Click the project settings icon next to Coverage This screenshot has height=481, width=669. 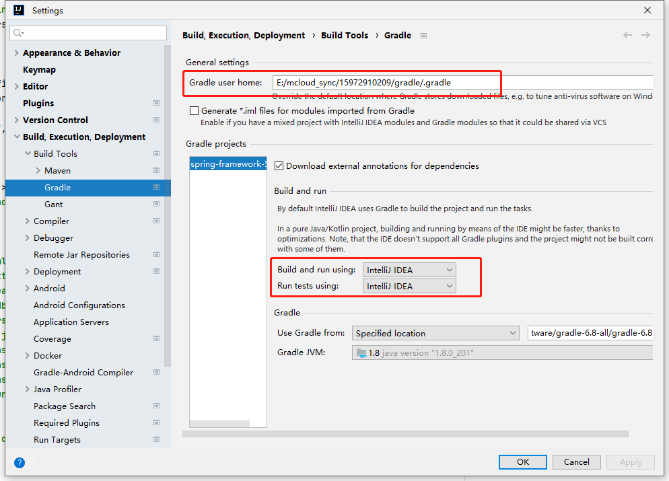(x=157, y=338)
